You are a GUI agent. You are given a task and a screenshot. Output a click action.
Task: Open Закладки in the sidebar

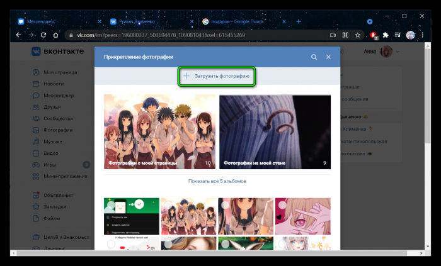click(x=50, y=207)
